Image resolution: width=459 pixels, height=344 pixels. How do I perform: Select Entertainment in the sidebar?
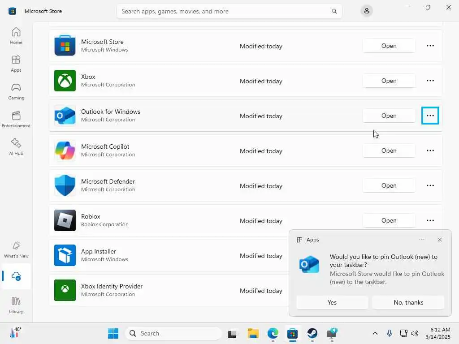click(16, 119)
